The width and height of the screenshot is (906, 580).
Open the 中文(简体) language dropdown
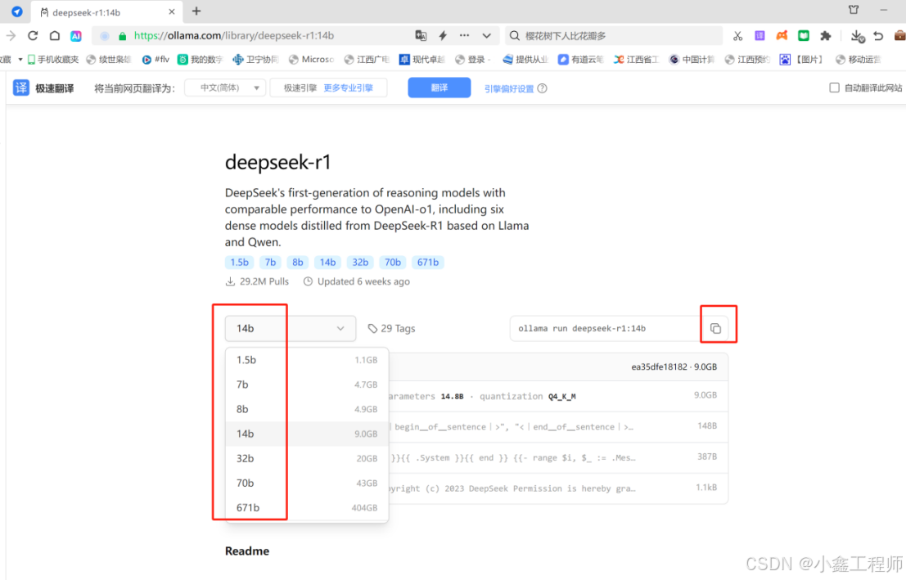tap(225, 88)
